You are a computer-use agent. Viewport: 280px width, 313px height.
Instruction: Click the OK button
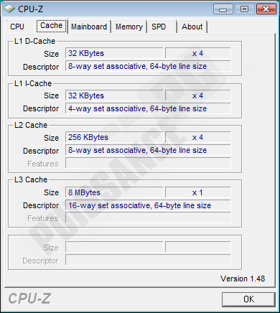pos(248,299)
